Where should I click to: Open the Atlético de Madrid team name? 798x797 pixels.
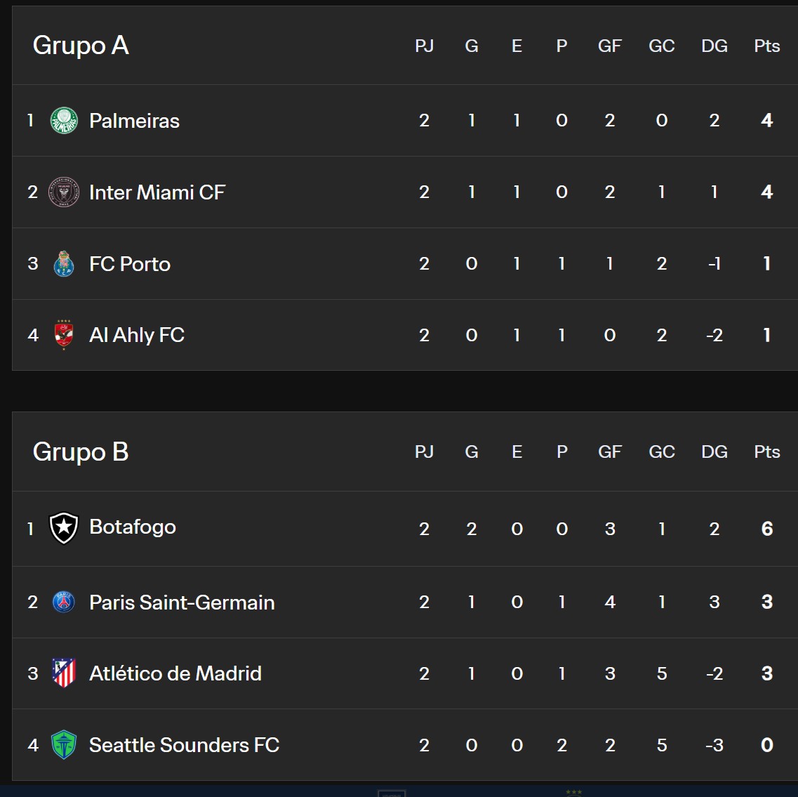click(x=175, y=673)
